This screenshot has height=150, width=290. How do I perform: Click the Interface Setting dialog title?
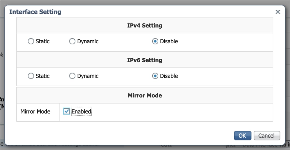point(35,12)
